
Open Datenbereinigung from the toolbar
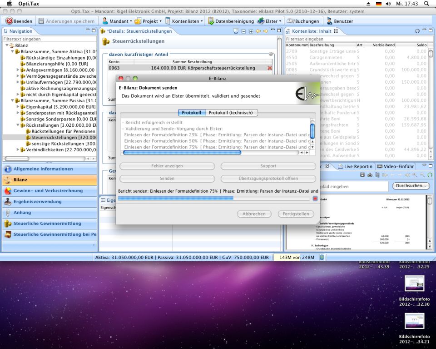tap(231, 21)
